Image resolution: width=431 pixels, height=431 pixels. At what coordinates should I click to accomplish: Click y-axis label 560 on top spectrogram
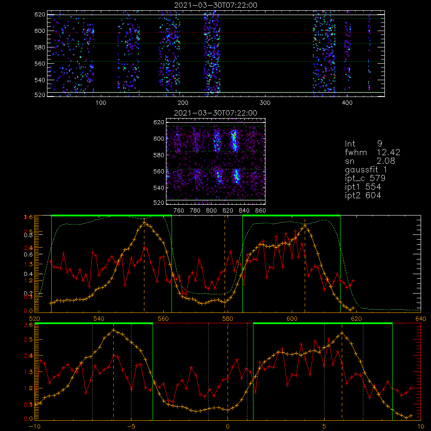[40, 64]
